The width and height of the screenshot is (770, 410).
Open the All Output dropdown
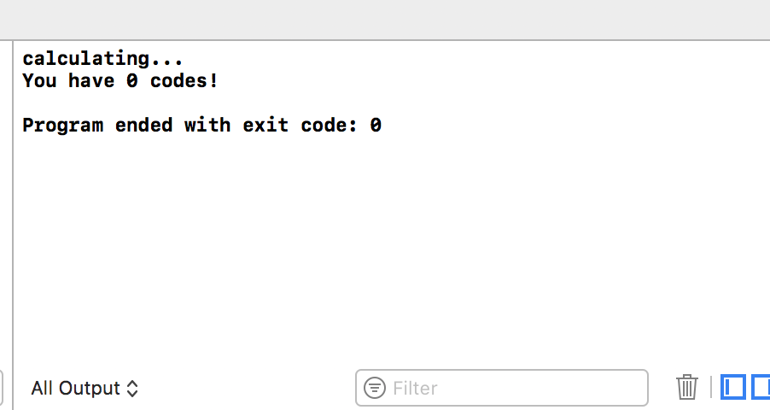point(85,389)
